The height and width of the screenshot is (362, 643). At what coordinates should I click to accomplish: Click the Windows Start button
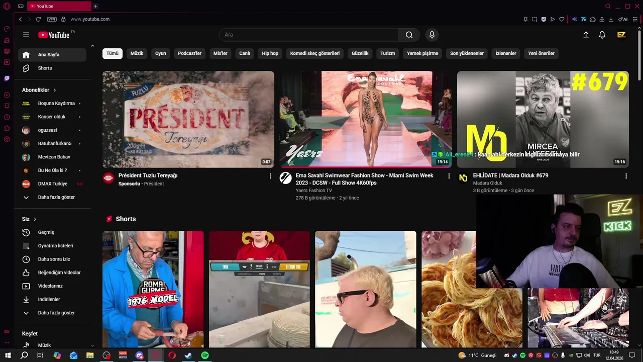8,355
